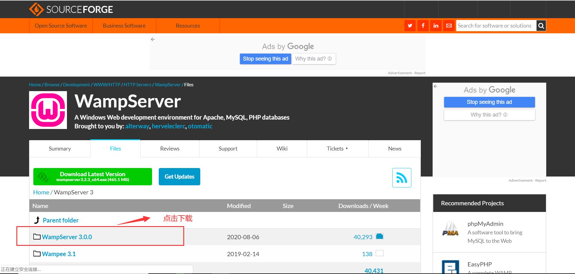The width and height of the screenshot is (575, 274).
Task: Click the EasyPHP project logo
Action: click(x=450, y=267)
